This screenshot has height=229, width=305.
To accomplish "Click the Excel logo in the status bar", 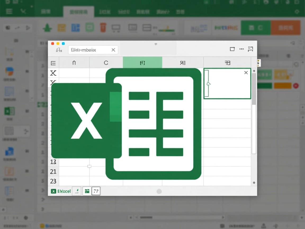I will tap(54, 191).
